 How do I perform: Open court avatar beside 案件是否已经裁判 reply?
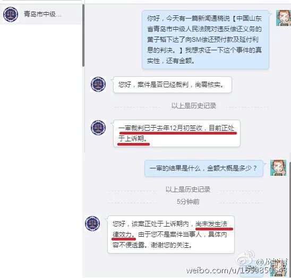(98, 84)
